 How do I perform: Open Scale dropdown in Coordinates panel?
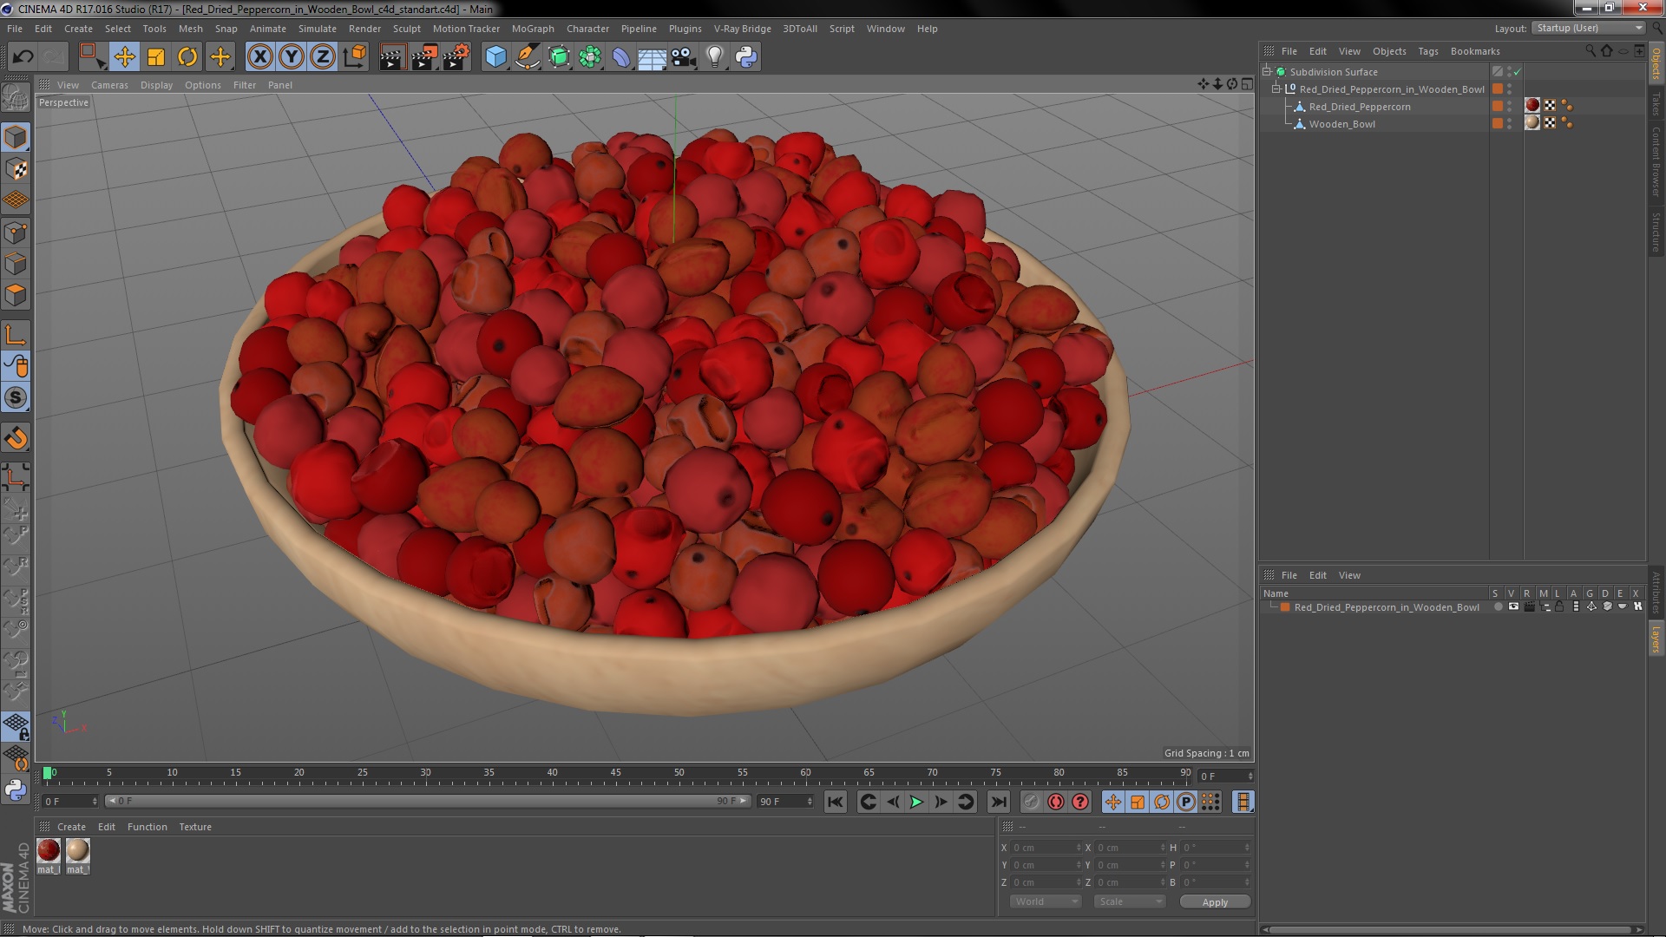1129,902
